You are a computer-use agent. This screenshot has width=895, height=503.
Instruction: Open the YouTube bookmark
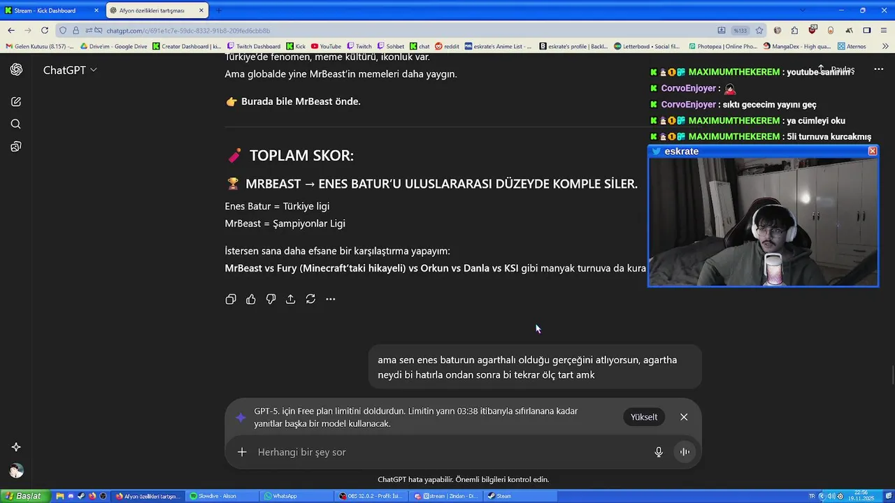click(326, 46)
